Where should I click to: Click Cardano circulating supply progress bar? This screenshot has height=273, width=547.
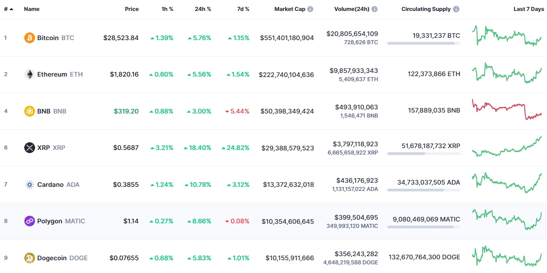[x=423, y=190]
